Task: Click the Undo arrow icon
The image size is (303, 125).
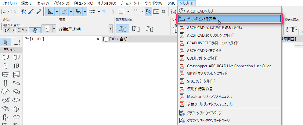Action: pyautogui.click(x=6, y=12)
